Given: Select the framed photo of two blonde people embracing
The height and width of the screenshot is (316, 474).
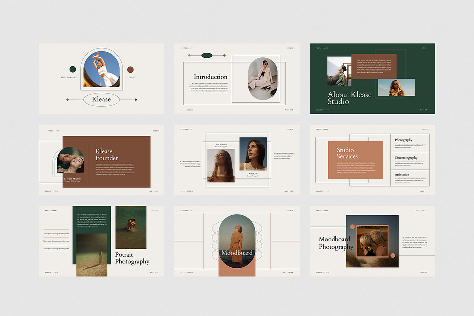Looking at the screenshot, I should point(372,241).
